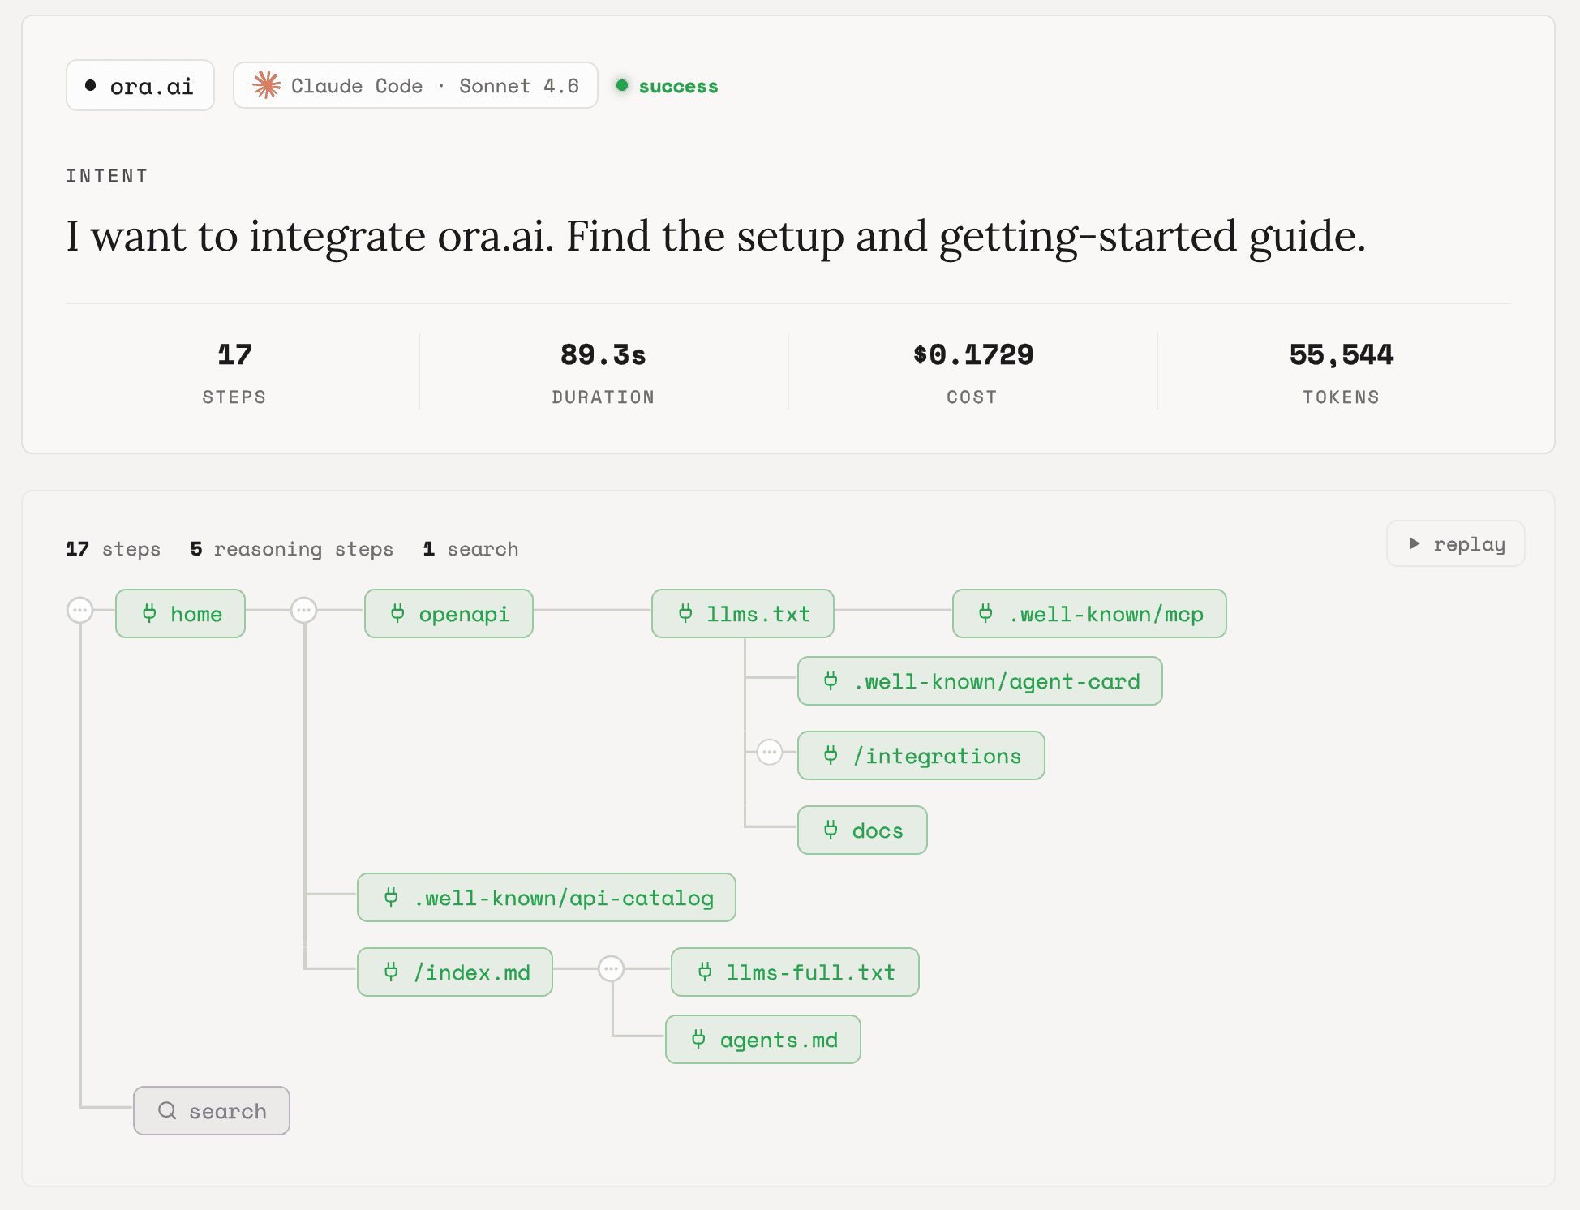1580x1210 pixels.
Task: Click the green success status dot
Action: point(622,85)
